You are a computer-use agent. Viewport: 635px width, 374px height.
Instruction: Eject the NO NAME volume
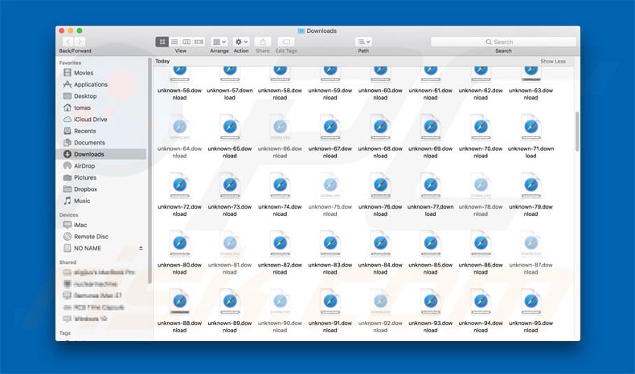141,248
